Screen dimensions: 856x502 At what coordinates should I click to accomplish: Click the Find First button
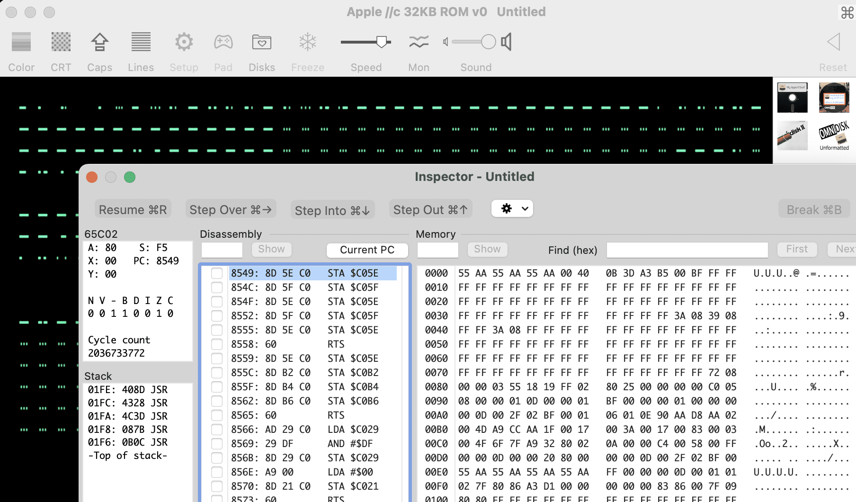point(797,249)
